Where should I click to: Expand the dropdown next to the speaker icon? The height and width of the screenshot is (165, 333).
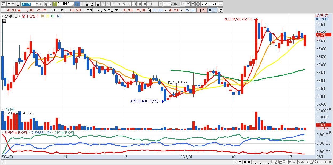tap(50, 4)
